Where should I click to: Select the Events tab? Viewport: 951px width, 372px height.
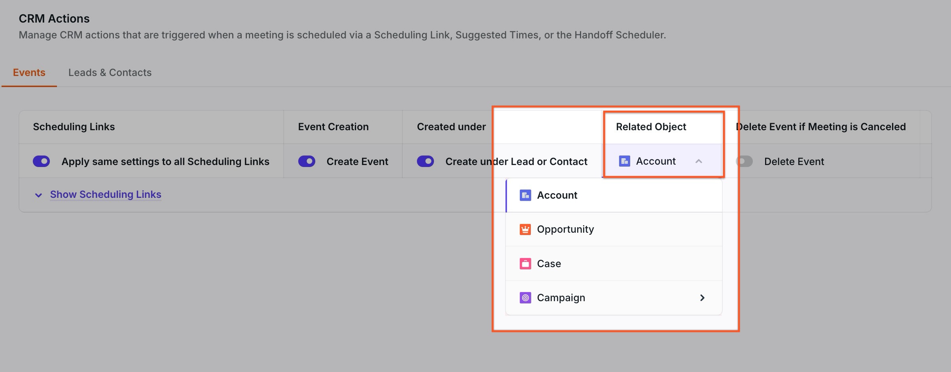pos(29,72)
